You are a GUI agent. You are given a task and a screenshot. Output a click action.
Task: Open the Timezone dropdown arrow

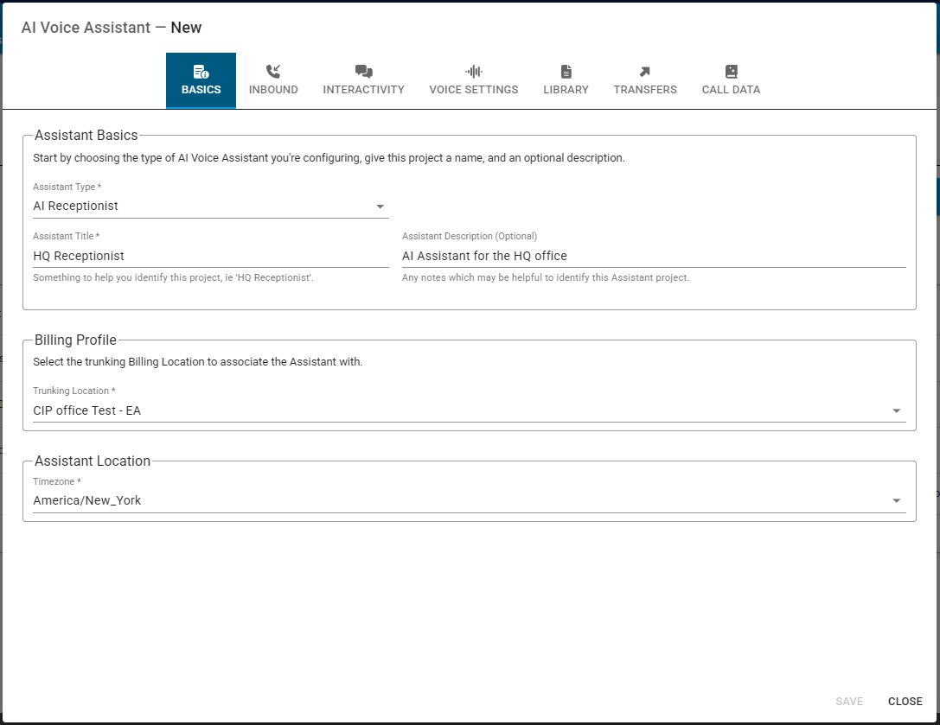pyautogui.click(x=896, y=501)
